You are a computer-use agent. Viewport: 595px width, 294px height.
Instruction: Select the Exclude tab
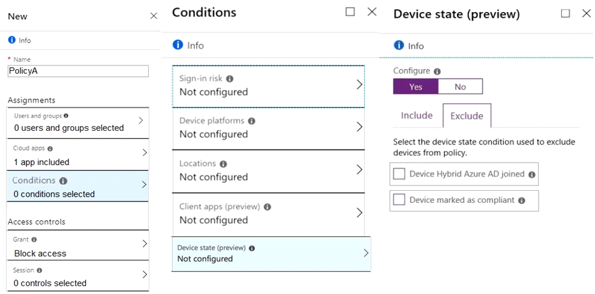467,116
